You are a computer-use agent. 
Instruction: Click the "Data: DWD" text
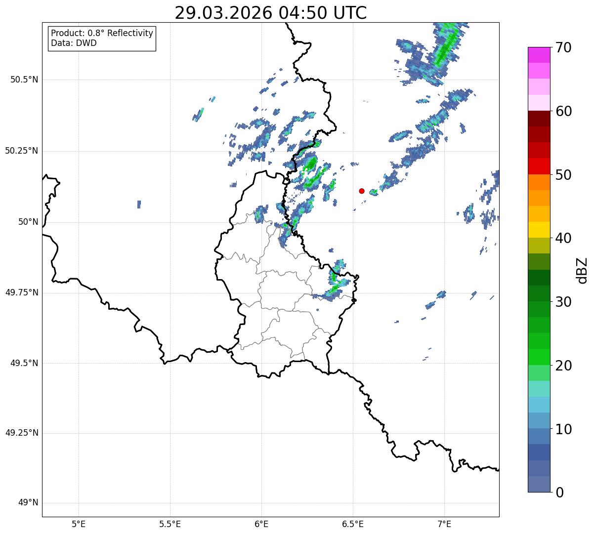[x=74, y=43]
